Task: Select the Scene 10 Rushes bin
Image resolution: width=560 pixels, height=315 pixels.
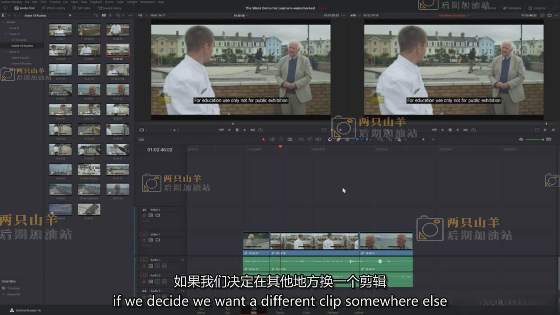Action: [22, 46]
